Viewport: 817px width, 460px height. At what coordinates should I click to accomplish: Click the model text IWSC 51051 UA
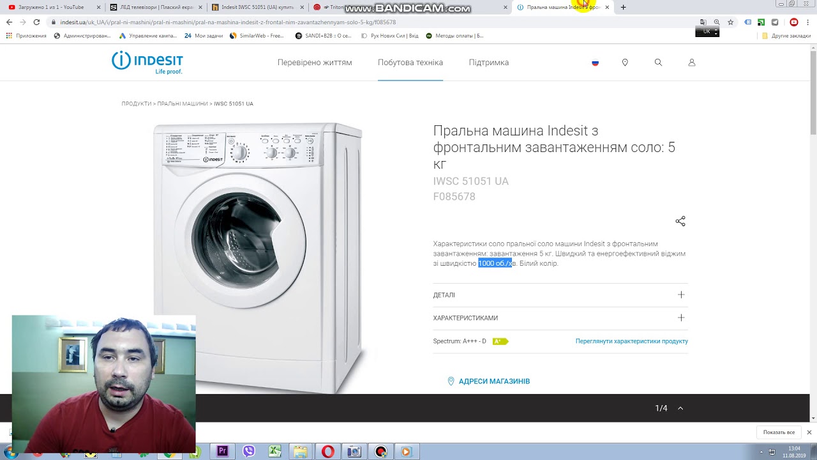[x=471, y=181]
